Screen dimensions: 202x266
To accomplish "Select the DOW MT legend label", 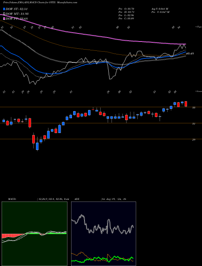I will 17,14.
